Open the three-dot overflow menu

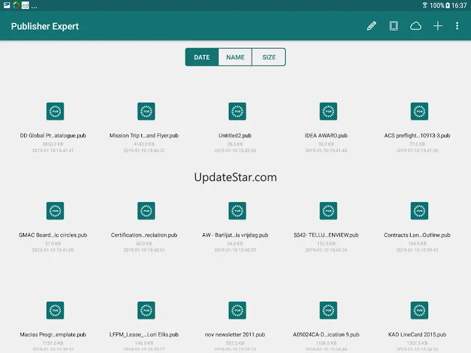(x=457, y=26)
